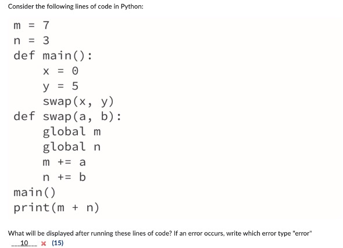The height and width of the screenshot is (248, 343).
Task: Click the 'Consider the following lines' heading text
Action: pyautogui.click(x=76, y=6)
